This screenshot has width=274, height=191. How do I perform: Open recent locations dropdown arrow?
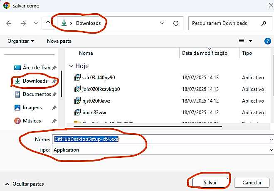pos(36,24)
